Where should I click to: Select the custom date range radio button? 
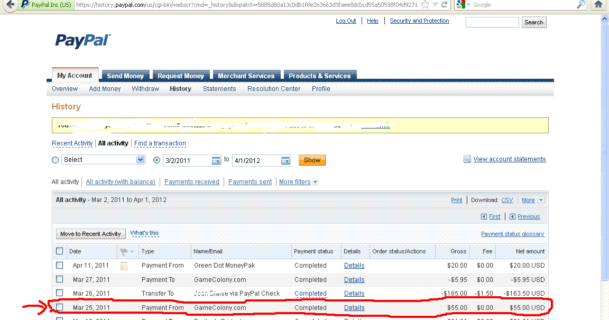pos(156,160)
